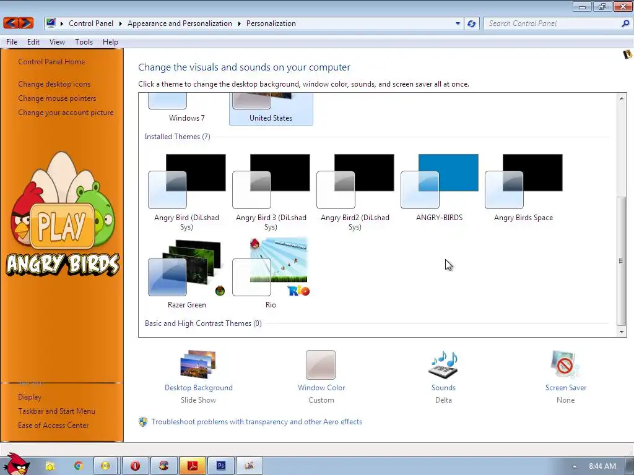Open the Control Panel help icon at the top right
The height and width of the screenshot is (475, 634).
628,54
